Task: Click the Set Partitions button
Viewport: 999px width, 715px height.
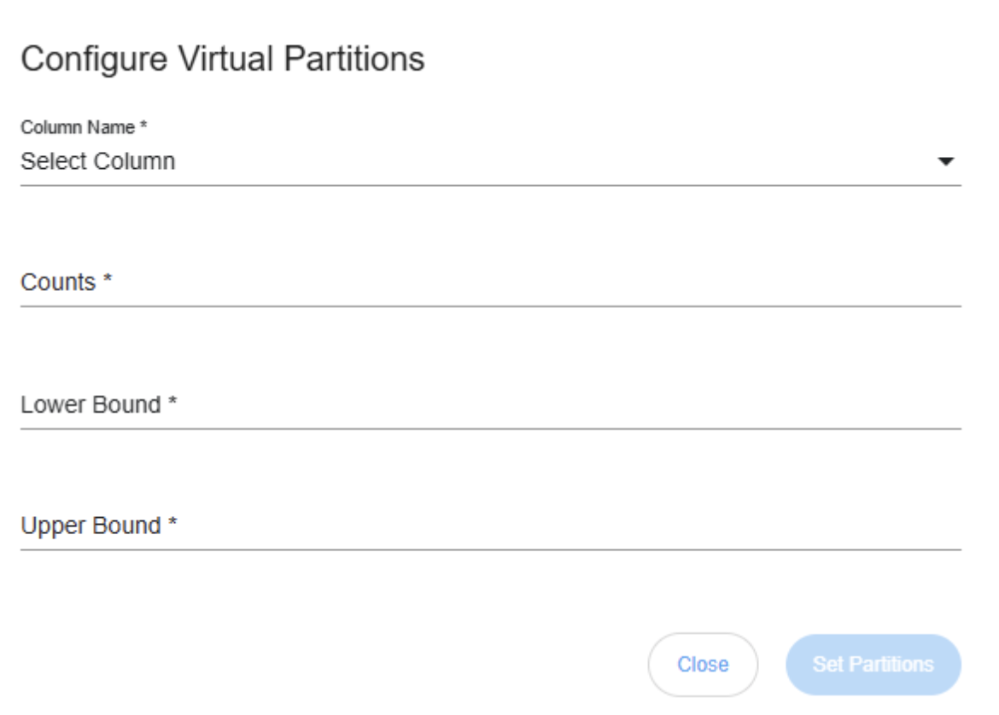Action: pos(873,665)
